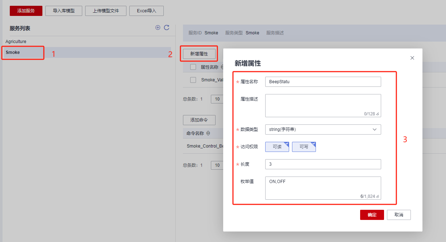The image size is (446, 242).
Task: Click the add service plus icon
Action: click(x=158, y=27)
